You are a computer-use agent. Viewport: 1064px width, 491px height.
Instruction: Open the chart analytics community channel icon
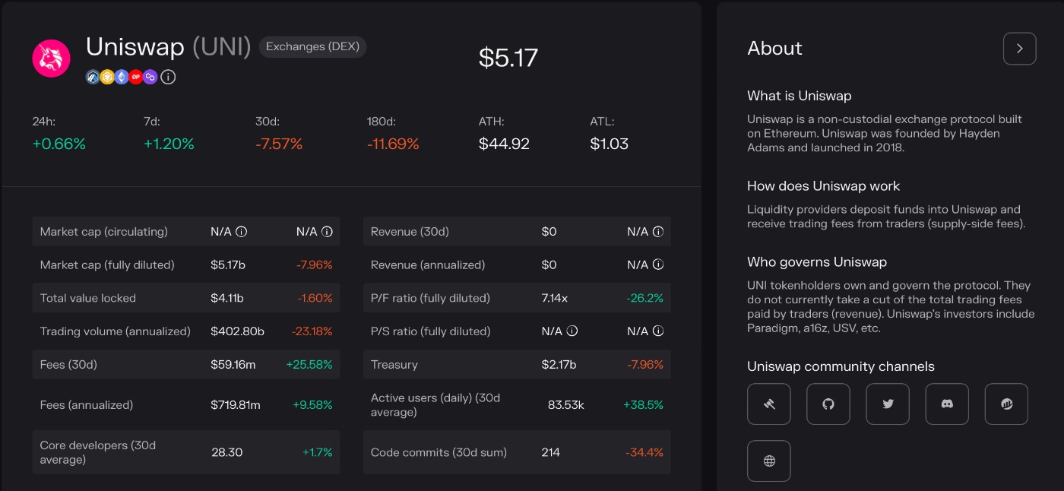pos(1006,404)
